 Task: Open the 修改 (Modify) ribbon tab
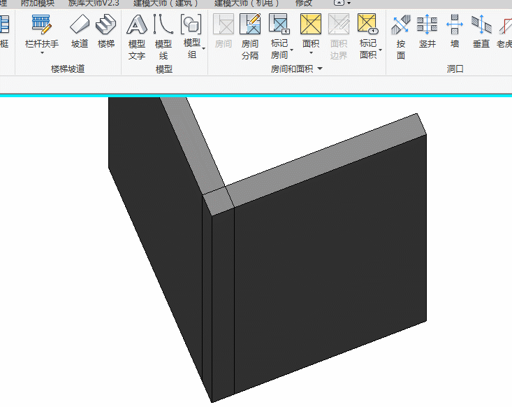[304, 3]
